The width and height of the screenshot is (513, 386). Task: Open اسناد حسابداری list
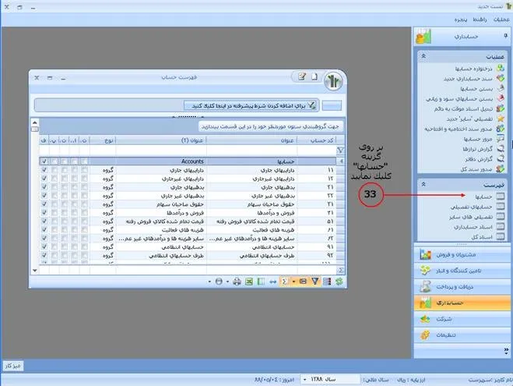[x=473, y=227]
